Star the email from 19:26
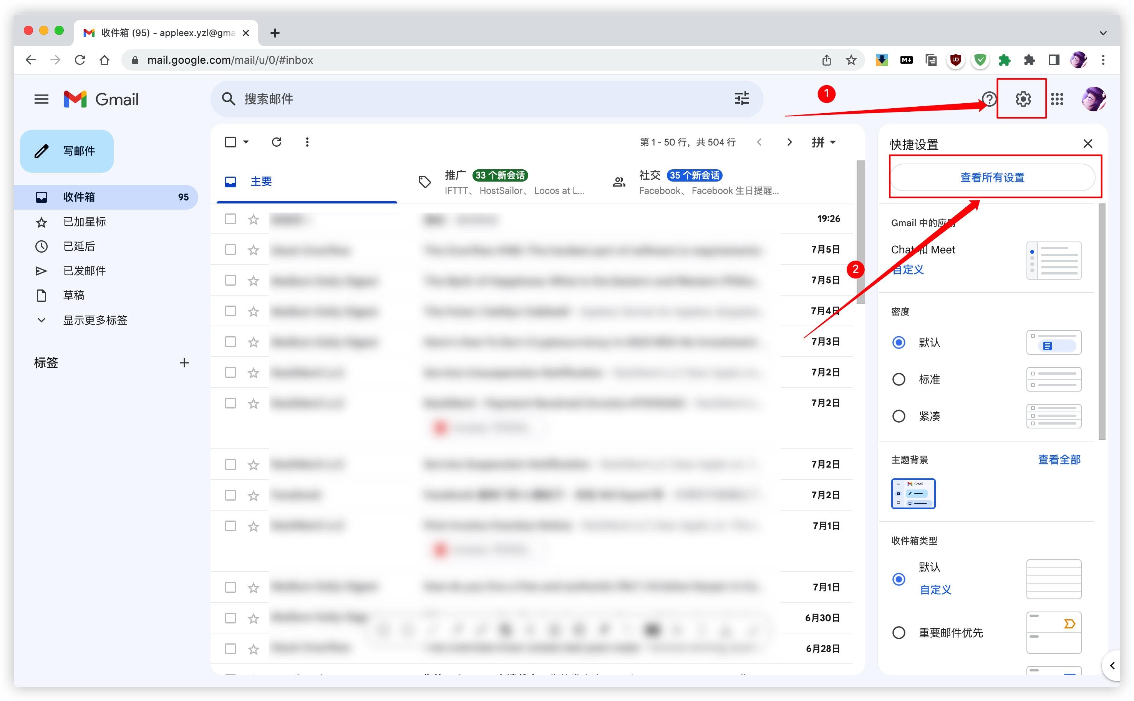This screenshot has width=1134, height=701. pyautogui.click(x=253, y=219)
